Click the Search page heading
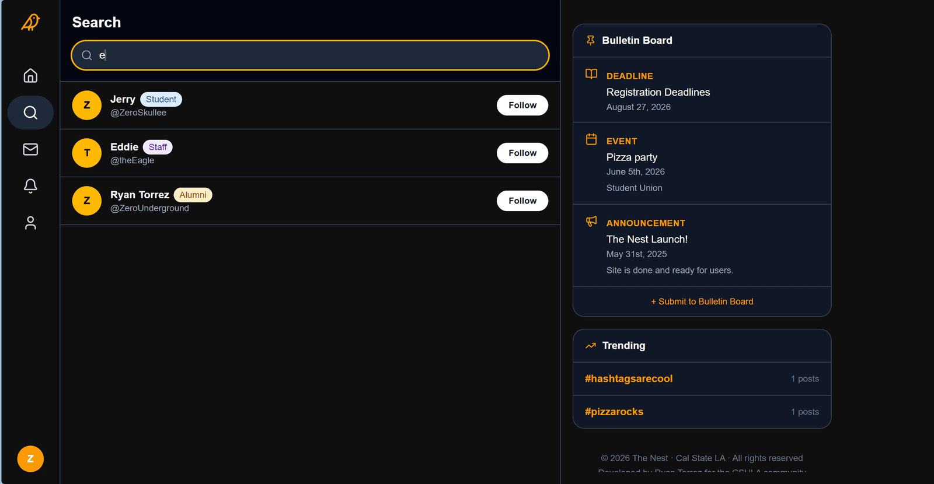The width and height of the screenshot is (934, 484). pos(96,22)
